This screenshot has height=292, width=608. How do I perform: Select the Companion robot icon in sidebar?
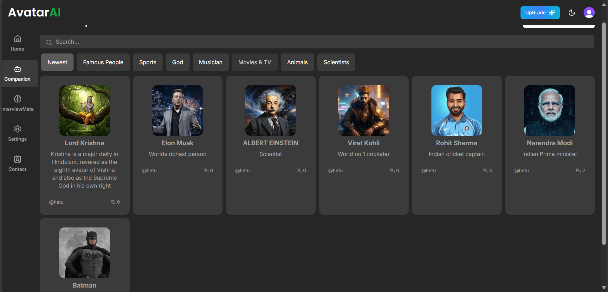click(17, 69)
